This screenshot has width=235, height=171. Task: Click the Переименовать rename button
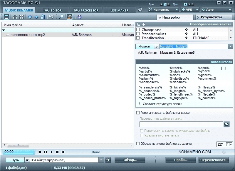pyautogui.click(x=214, y=160)
